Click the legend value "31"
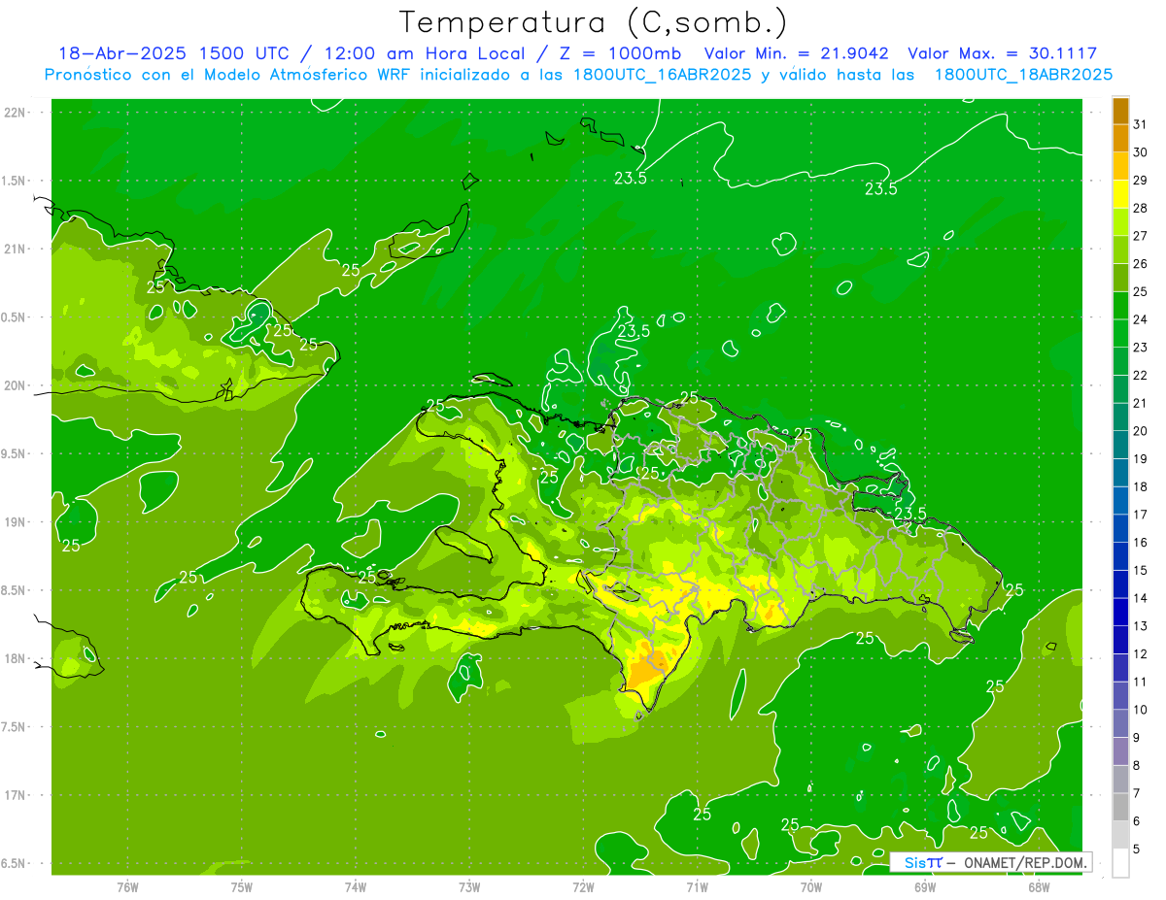 point(1141,124)
